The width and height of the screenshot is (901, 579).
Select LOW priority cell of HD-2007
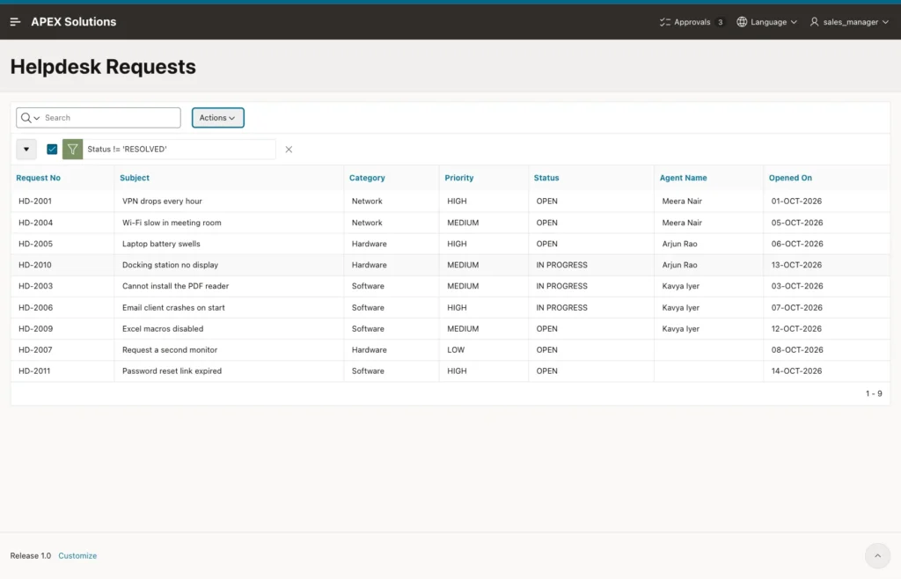click(x=484, y=350)
